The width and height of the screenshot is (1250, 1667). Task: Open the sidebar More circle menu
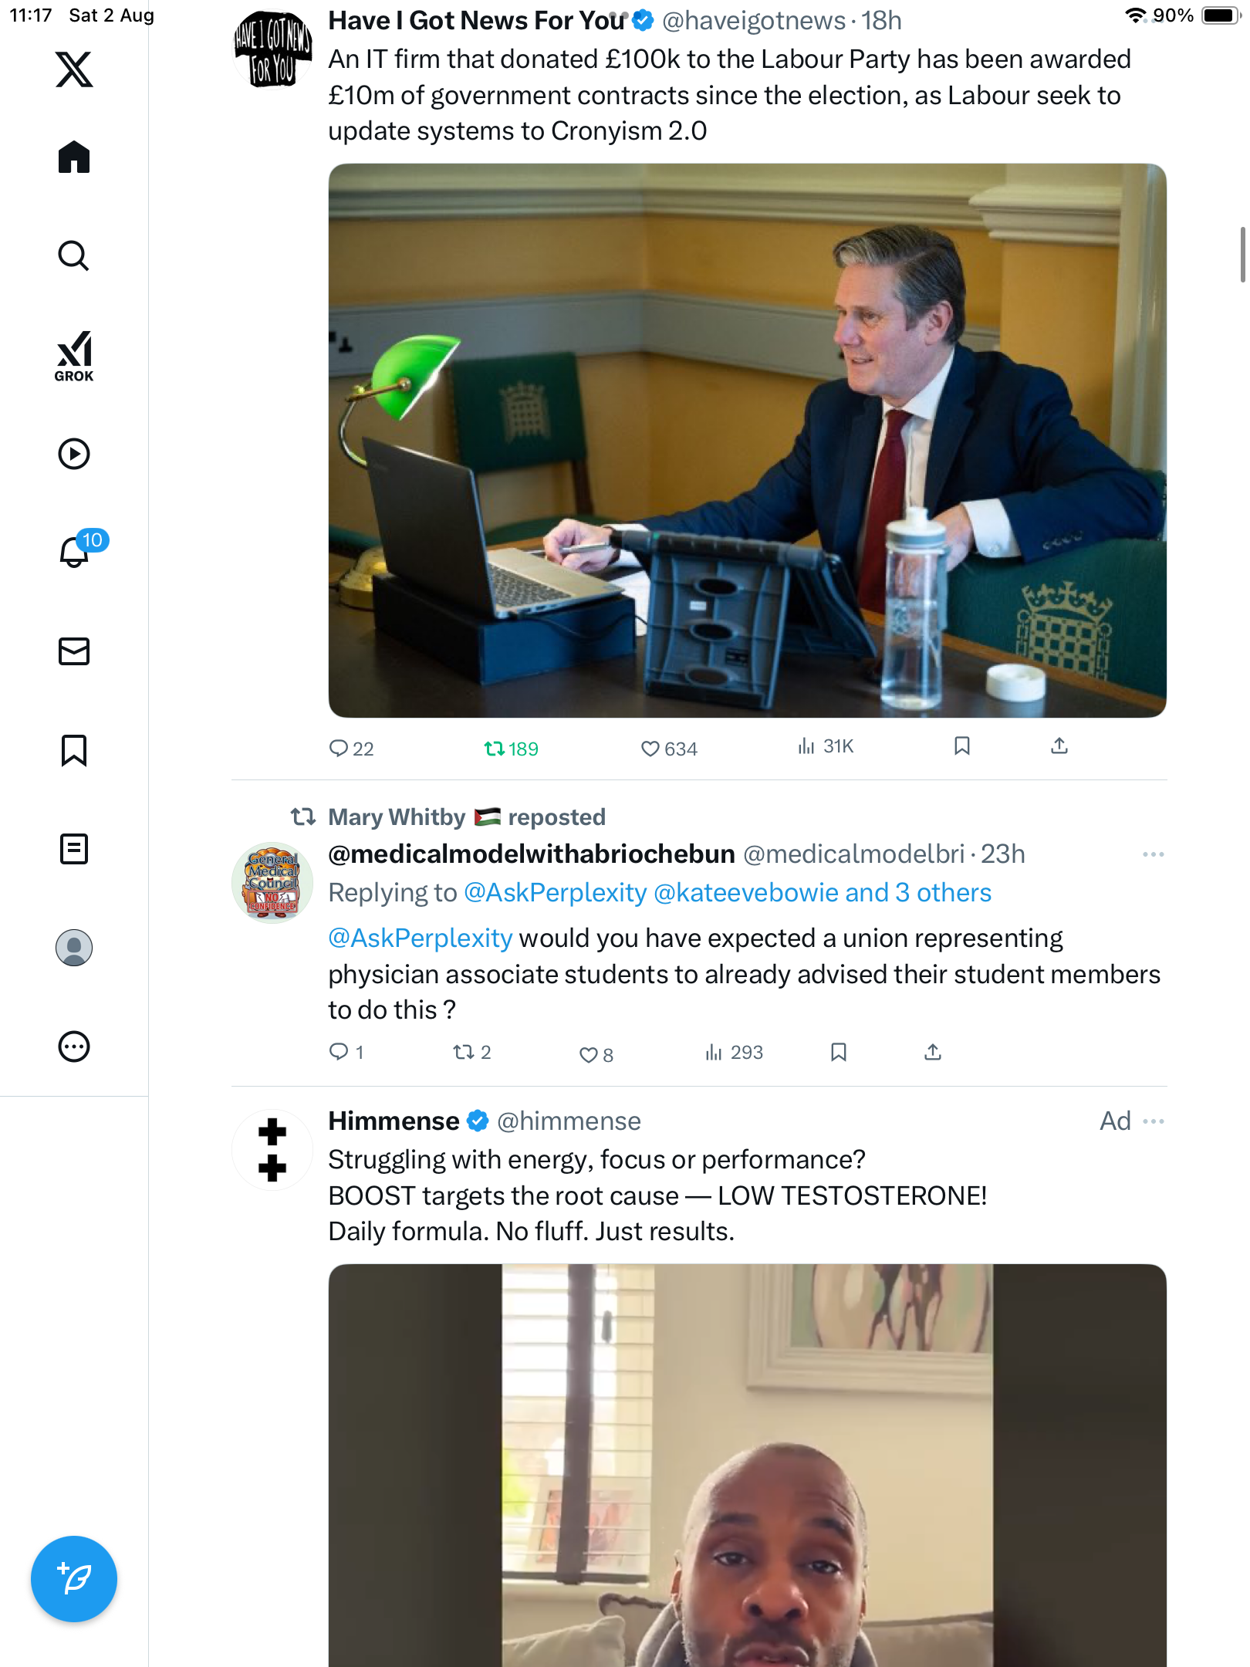click(x=74, y=1047)
